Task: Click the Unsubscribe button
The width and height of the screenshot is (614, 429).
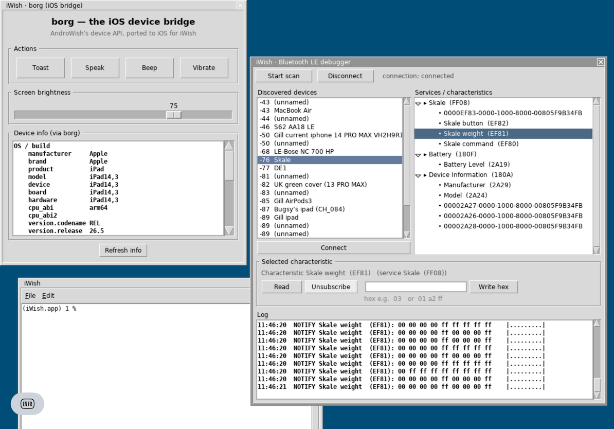Action: click(331, 287)
